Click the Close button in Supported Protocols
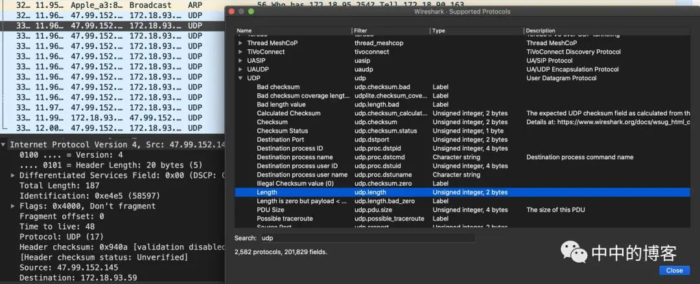Viewport: 700px width, 284px height. (x=674, y=270)
